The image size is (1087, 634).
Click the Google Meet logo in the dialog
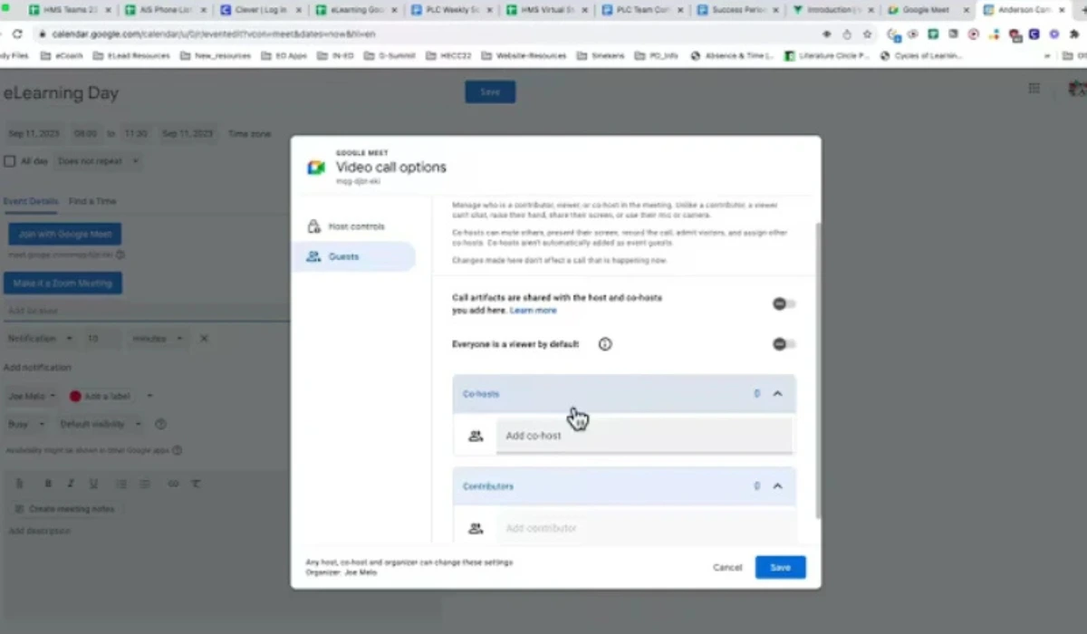[315, 167]
